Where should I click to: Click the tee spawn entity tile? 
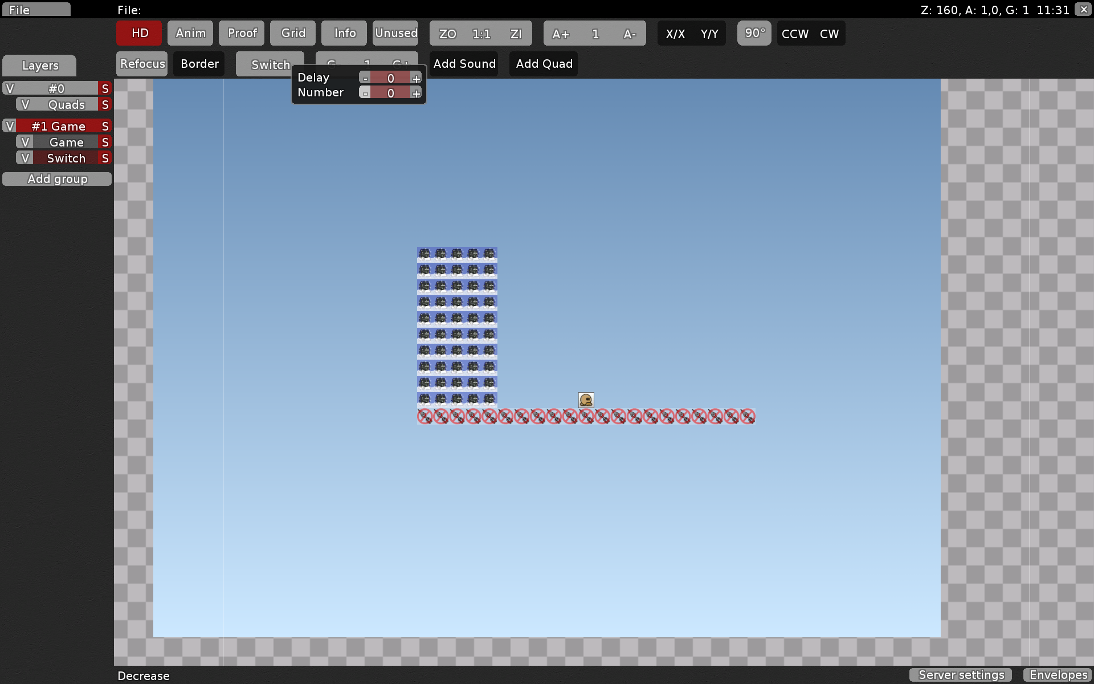coord(586,400)
